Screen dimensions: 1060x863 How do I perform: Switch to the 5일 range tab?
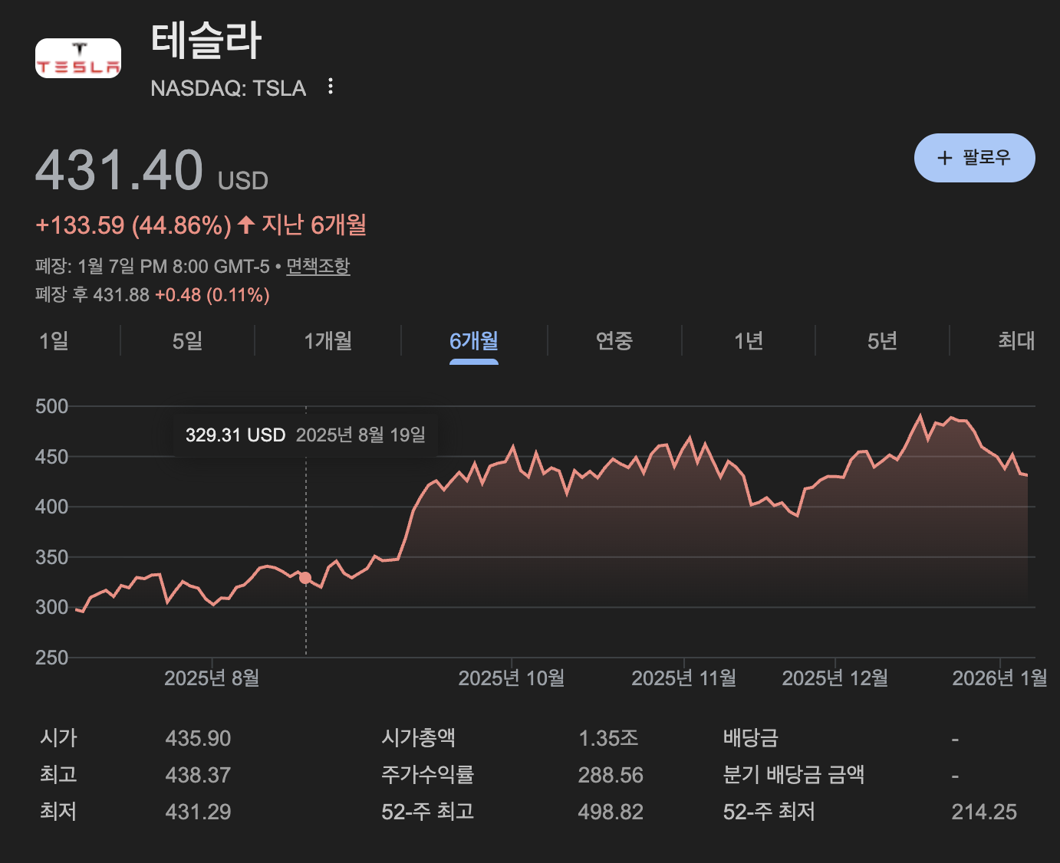188,340
